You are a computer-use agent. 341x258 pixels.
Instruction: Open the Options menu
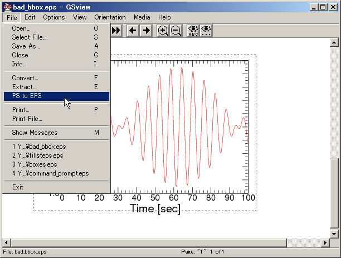(54, 17)
